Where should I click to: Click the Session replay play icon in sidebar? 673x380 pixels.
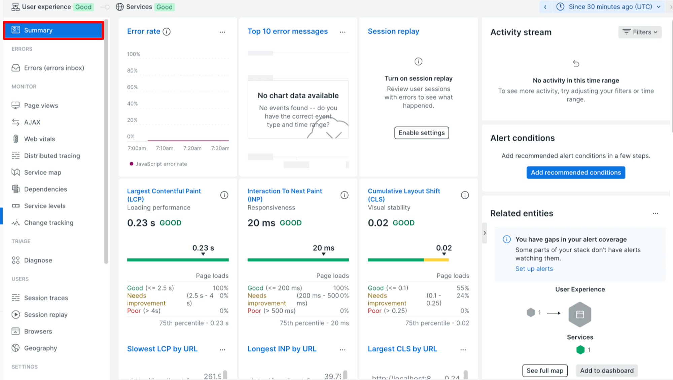click(x=16, y=315)
